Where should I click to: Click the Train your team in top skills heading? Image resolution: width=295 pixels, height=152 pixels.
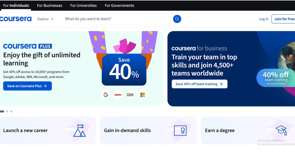tap(204, 65)
